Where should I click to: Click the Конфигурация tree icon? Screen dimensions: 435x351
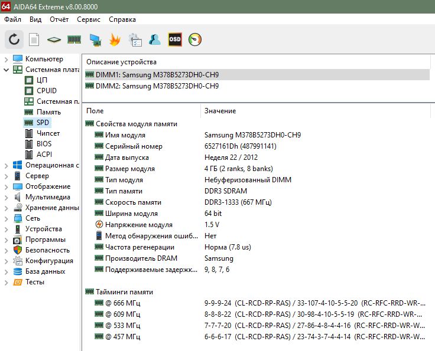tap(18, 261)
